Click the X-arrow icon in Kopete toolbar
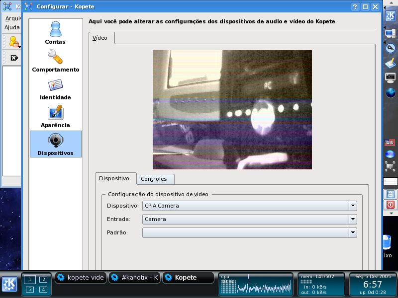This screenshot has width=398, height=298. [x=14, y=58]
